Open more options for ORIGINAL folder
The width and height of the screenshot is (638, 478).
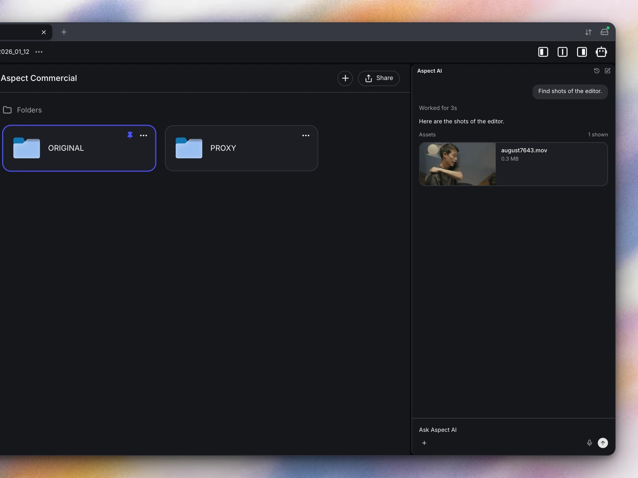(144, 135)
